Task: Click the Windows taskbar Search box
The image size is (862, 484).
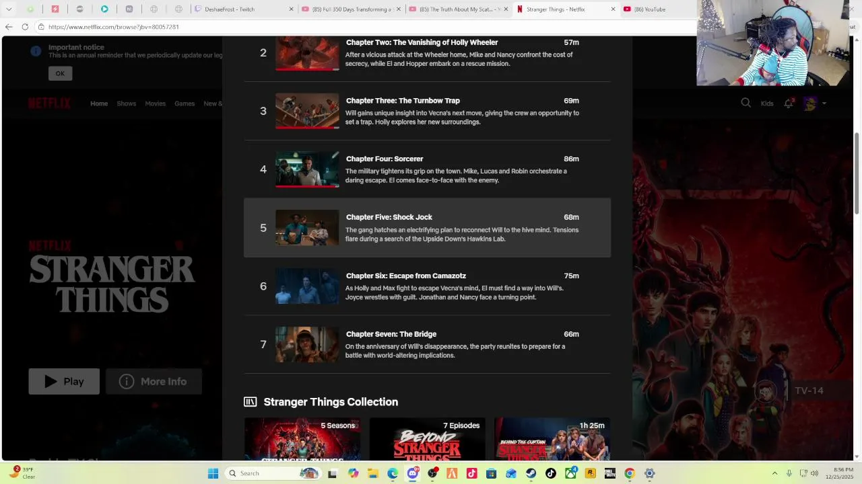Action: tap(272, 473)
